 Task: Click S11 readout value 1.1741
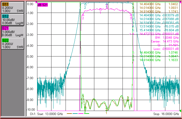173,11
